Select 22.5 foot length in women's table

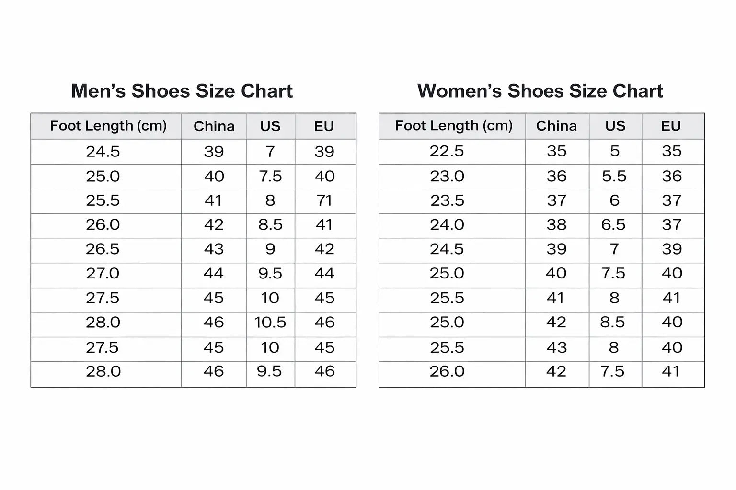click(447, 151)
